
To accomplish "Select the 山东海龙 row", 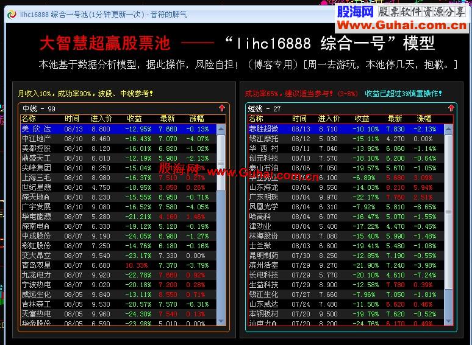I will click(x=346, y=187).
